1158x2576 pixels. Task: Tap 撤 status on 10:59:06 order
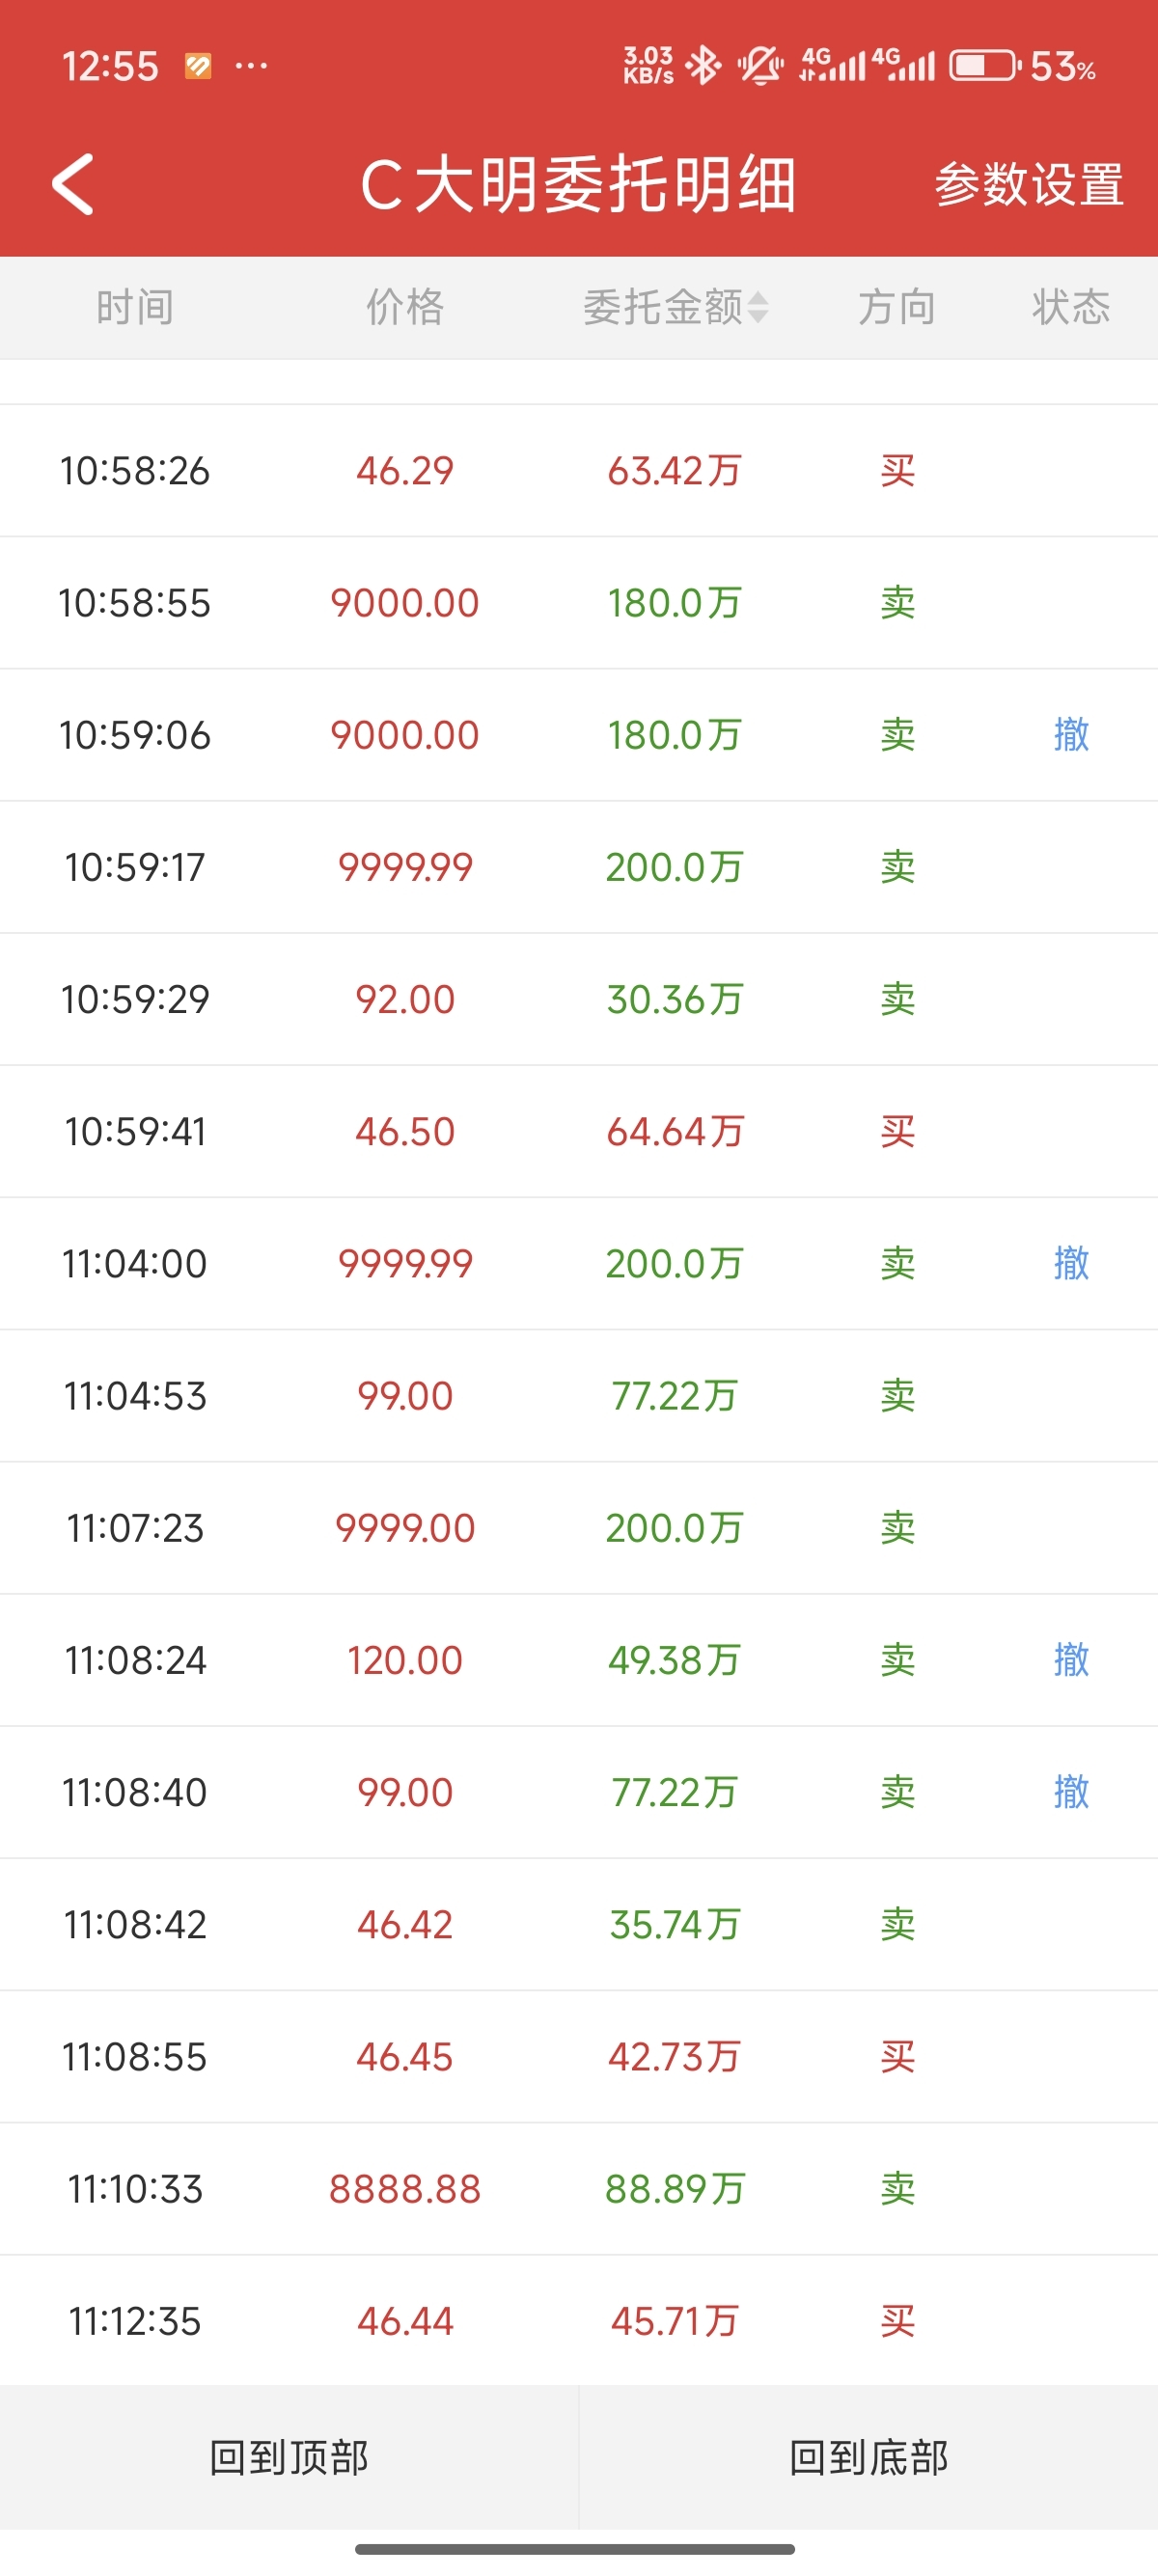coord(1070,735)
